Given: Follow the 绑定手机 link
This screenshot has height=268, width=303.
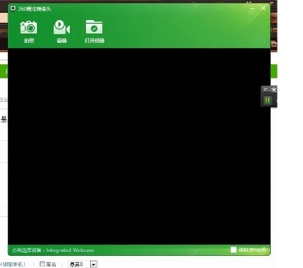Looking at the screenshot, I should click(x=13, y=264).
